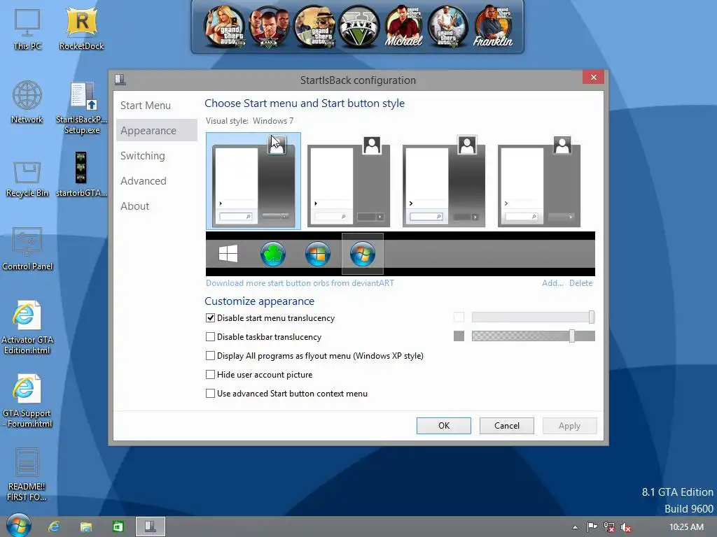Click the Delete orb link

click(x=580, y=283)
